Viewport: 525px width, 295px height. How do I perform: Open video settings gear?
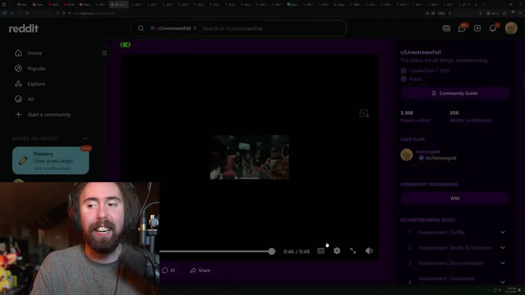pos(337,251)
